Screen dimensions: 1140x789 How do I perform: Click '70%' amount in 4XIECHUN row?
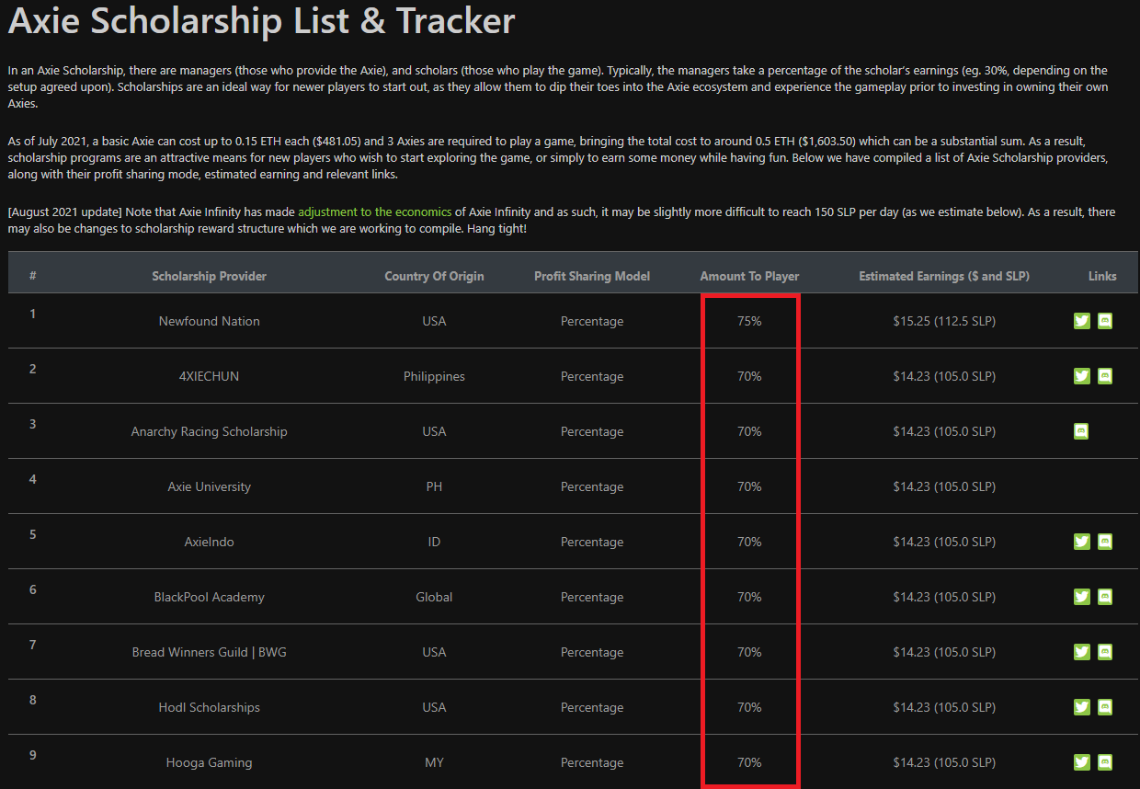pos(749,376)
